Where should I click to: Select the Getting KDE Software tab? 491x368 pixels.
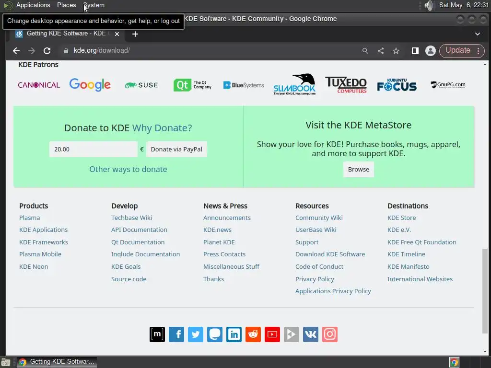coord(66,34)
